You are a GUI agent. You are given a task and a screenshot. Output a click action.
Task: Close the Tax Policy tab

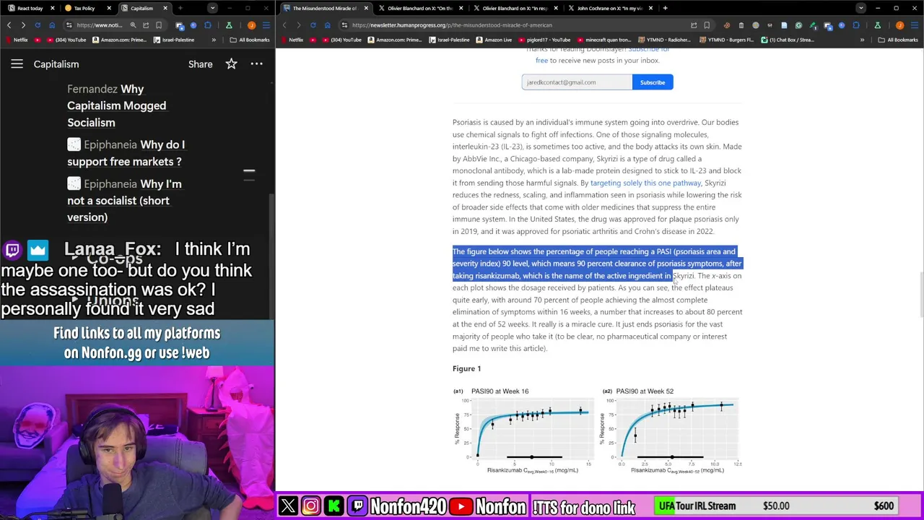(109, 8)
